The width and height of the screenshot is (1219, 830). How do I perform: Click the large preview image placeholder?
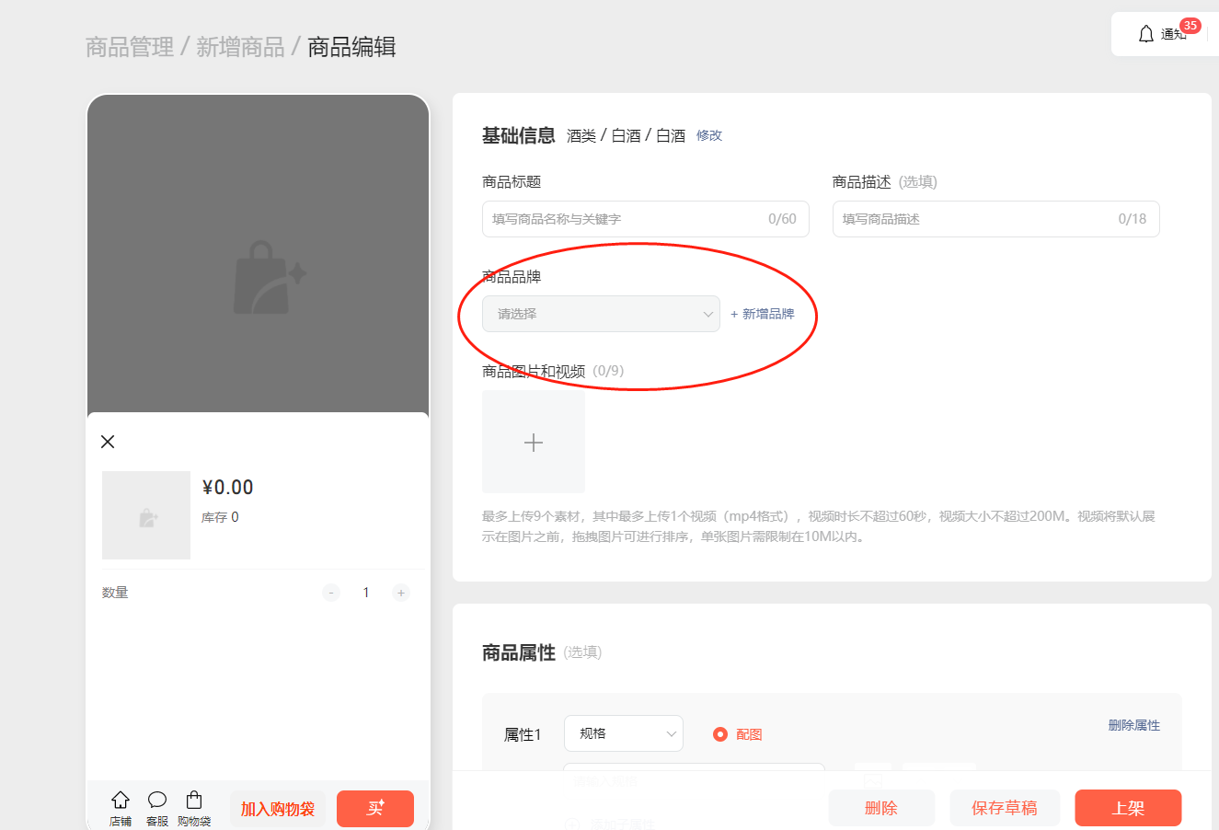click(259, 254)
